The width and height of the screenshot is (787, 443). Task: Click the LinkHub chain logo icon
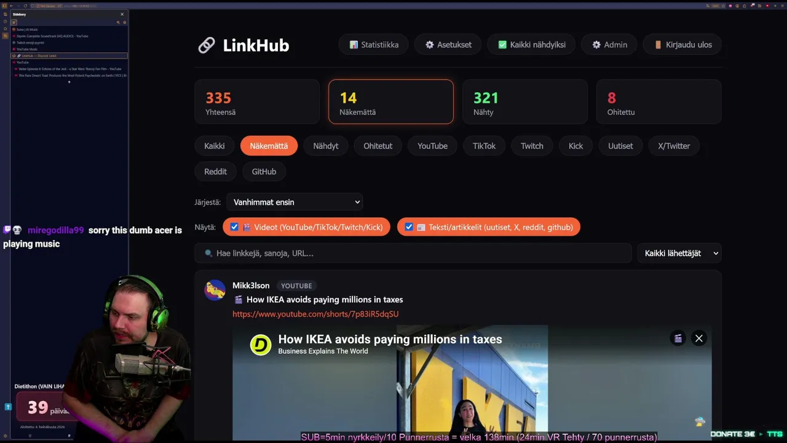[207, 45]
